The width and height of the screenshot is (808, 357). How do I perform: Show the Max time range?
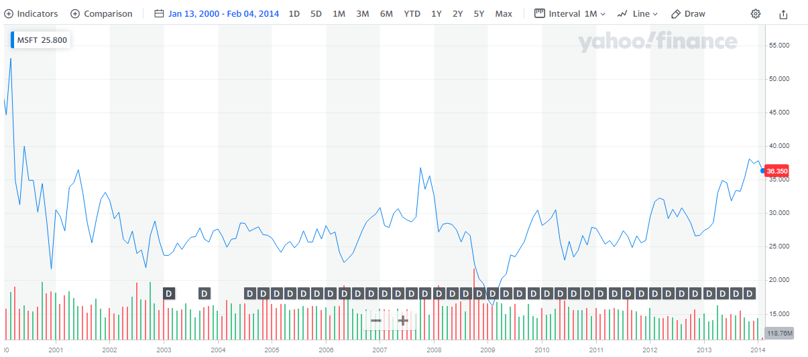[x=504, y=13]
